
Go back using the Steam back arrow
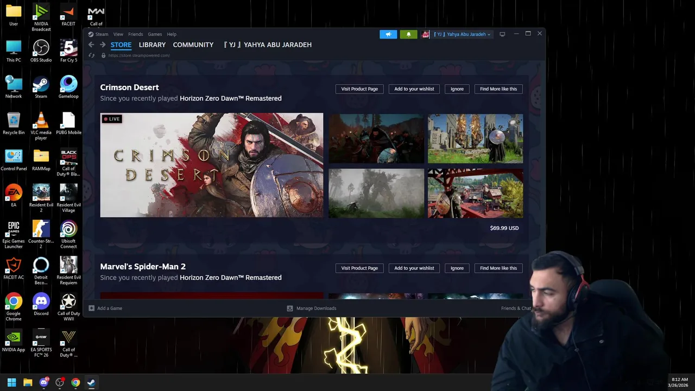(91, 45)
